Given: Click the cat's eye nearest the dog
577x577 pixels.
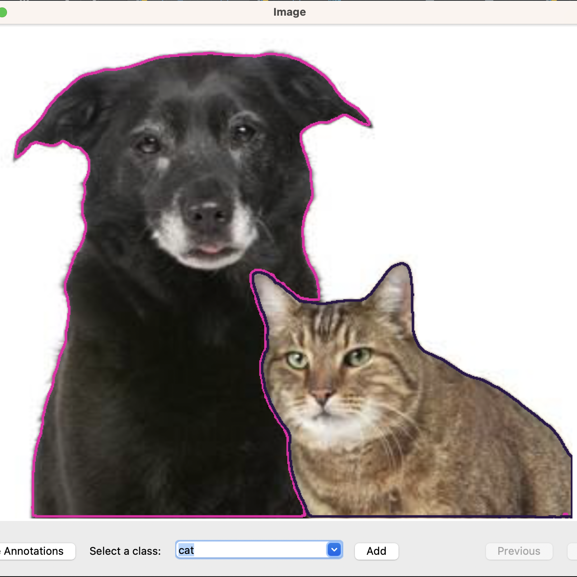Looking at the screenshot, I should pyautogui.click(x=298, y=360).
